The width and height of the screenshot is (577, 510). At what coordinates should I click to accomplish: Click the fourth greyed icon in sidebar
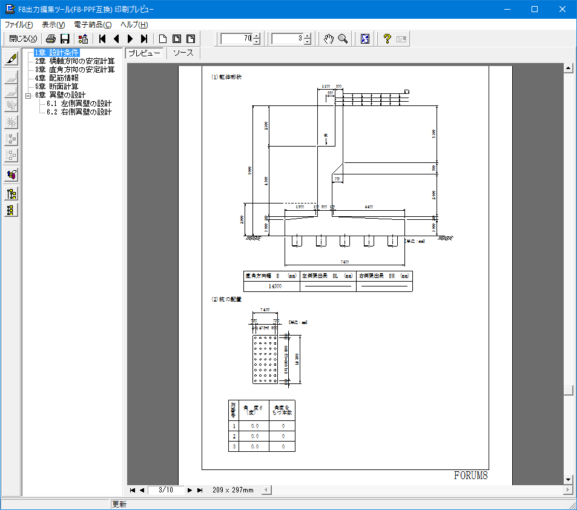tap(12, 122)
